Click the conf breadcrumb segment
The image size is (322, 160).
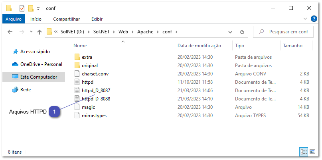(x=167, y=32)
